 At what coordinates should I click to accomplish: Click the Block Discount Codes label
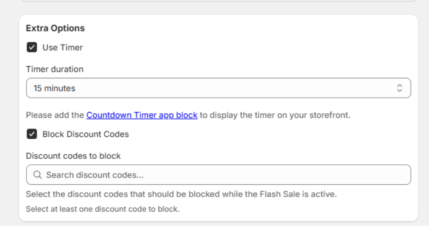[86, 134]
